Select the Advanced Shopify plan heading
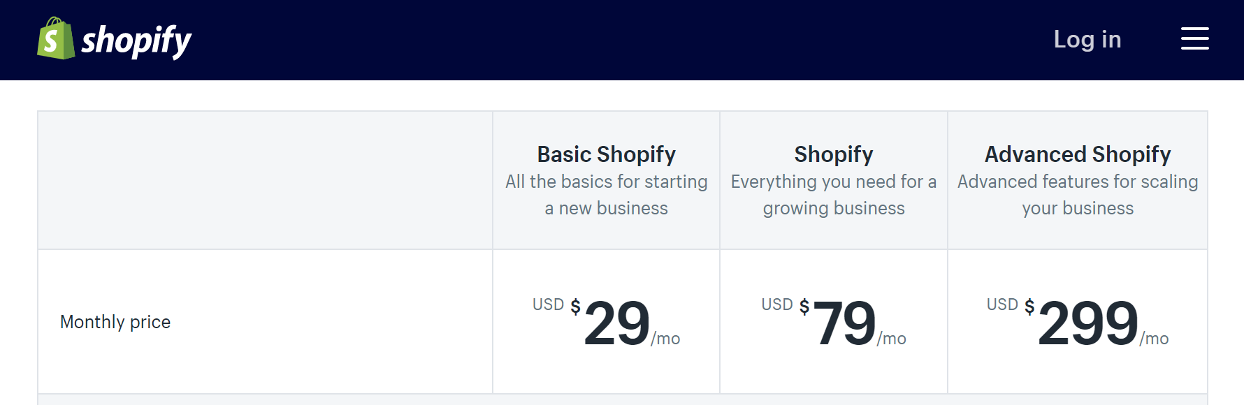This screenshot has height=405, width=1244. [1077, 154]
